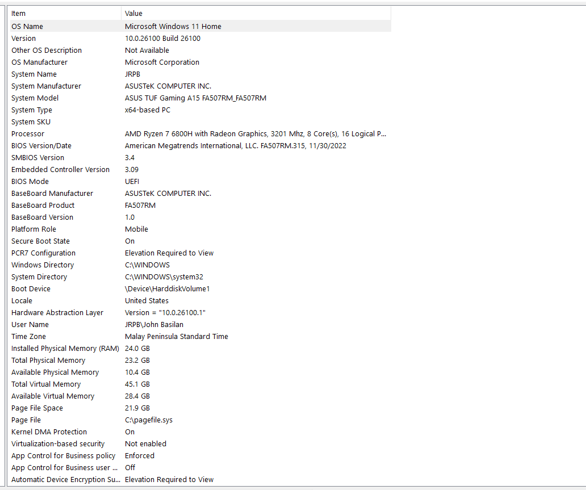This screenshot has width=586, height=490.
Task: Select Available Virtual Memory row
Action: click(199, 396)
